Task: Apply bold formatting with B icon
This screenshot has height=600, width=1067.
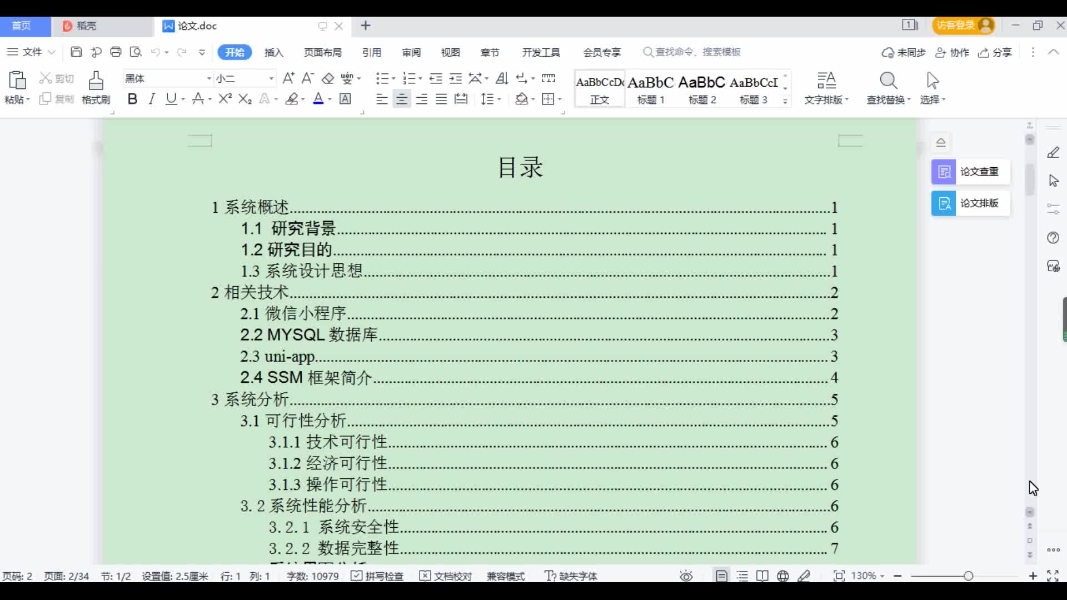Action: point(132,99)
